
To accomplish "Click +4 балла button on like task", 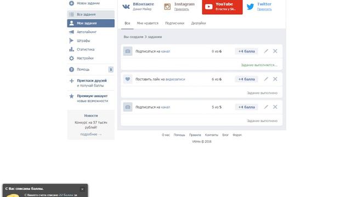I will click(x=246, y=79).
